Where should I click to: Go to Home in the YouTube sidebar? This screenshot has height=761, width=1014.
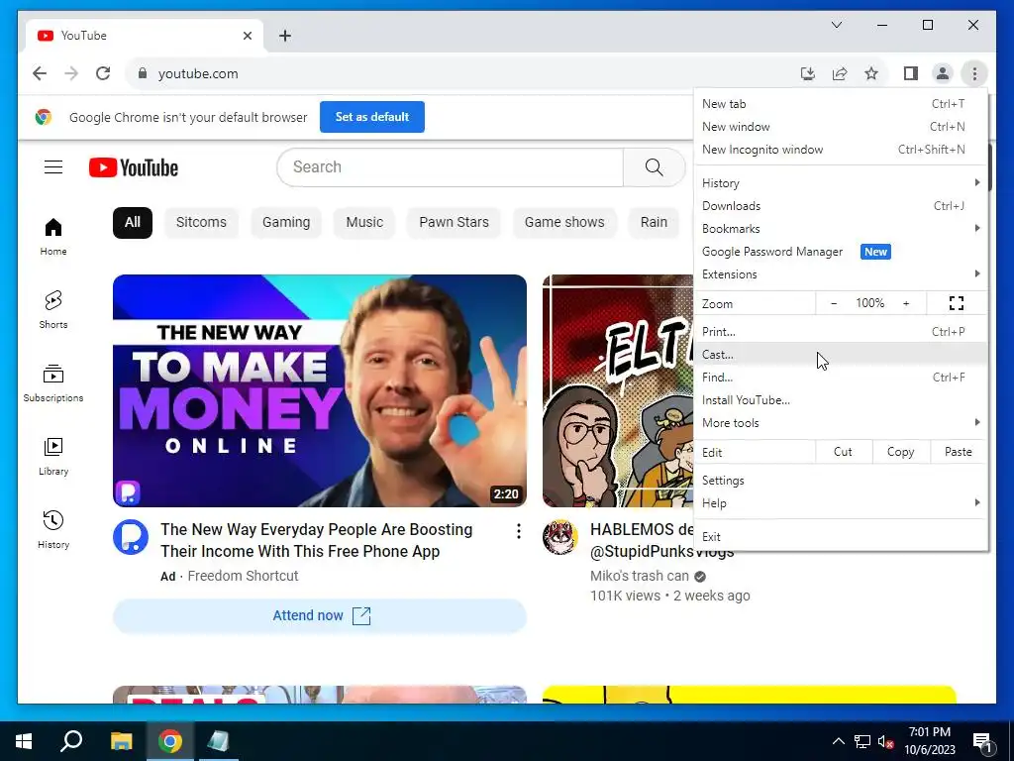click(53, 237)
